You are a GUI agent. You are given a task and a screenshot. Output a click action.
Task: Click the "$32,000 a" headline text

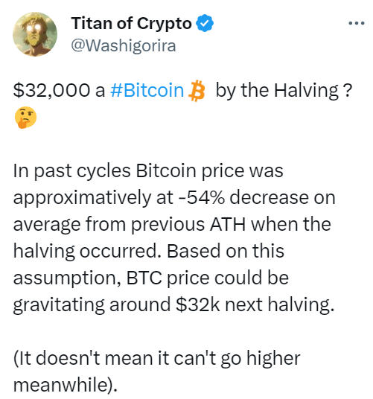[59, 90]
